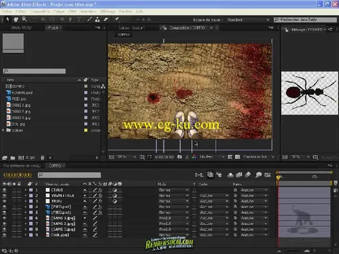The height and width of the screenshot is (254, 339).
Task: Click Brainstorm icon in timeline toolbar
Action: (258, 175)
